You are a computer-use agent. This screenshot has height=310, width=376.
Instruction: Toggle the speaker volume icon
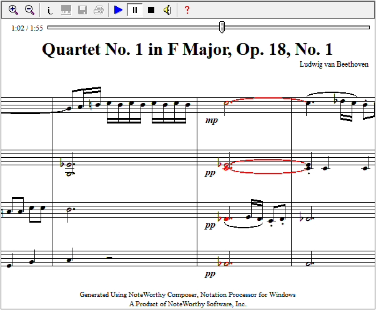[167, 10]
